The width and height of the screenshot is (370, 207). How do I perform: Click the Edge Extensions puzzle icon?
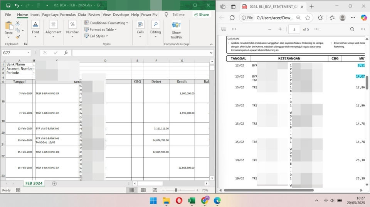point(320,18)
